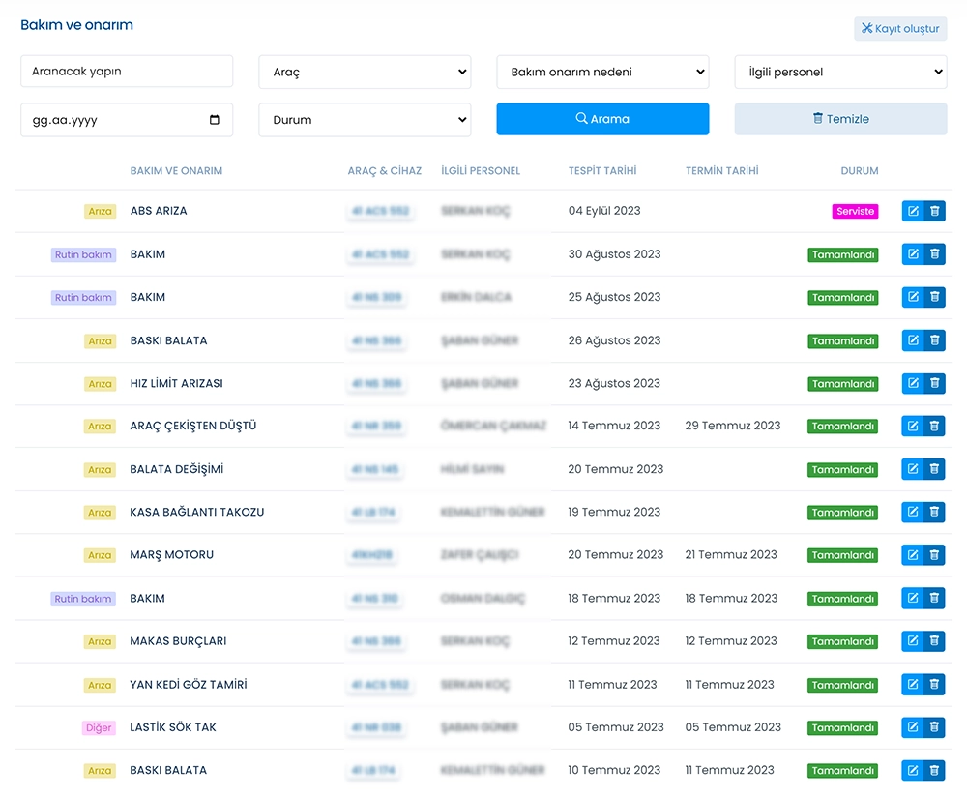Edit the HIZ LİMİT ARIZASI record
The width and height of the screenshot is (967, 797).
pos(912,383)
